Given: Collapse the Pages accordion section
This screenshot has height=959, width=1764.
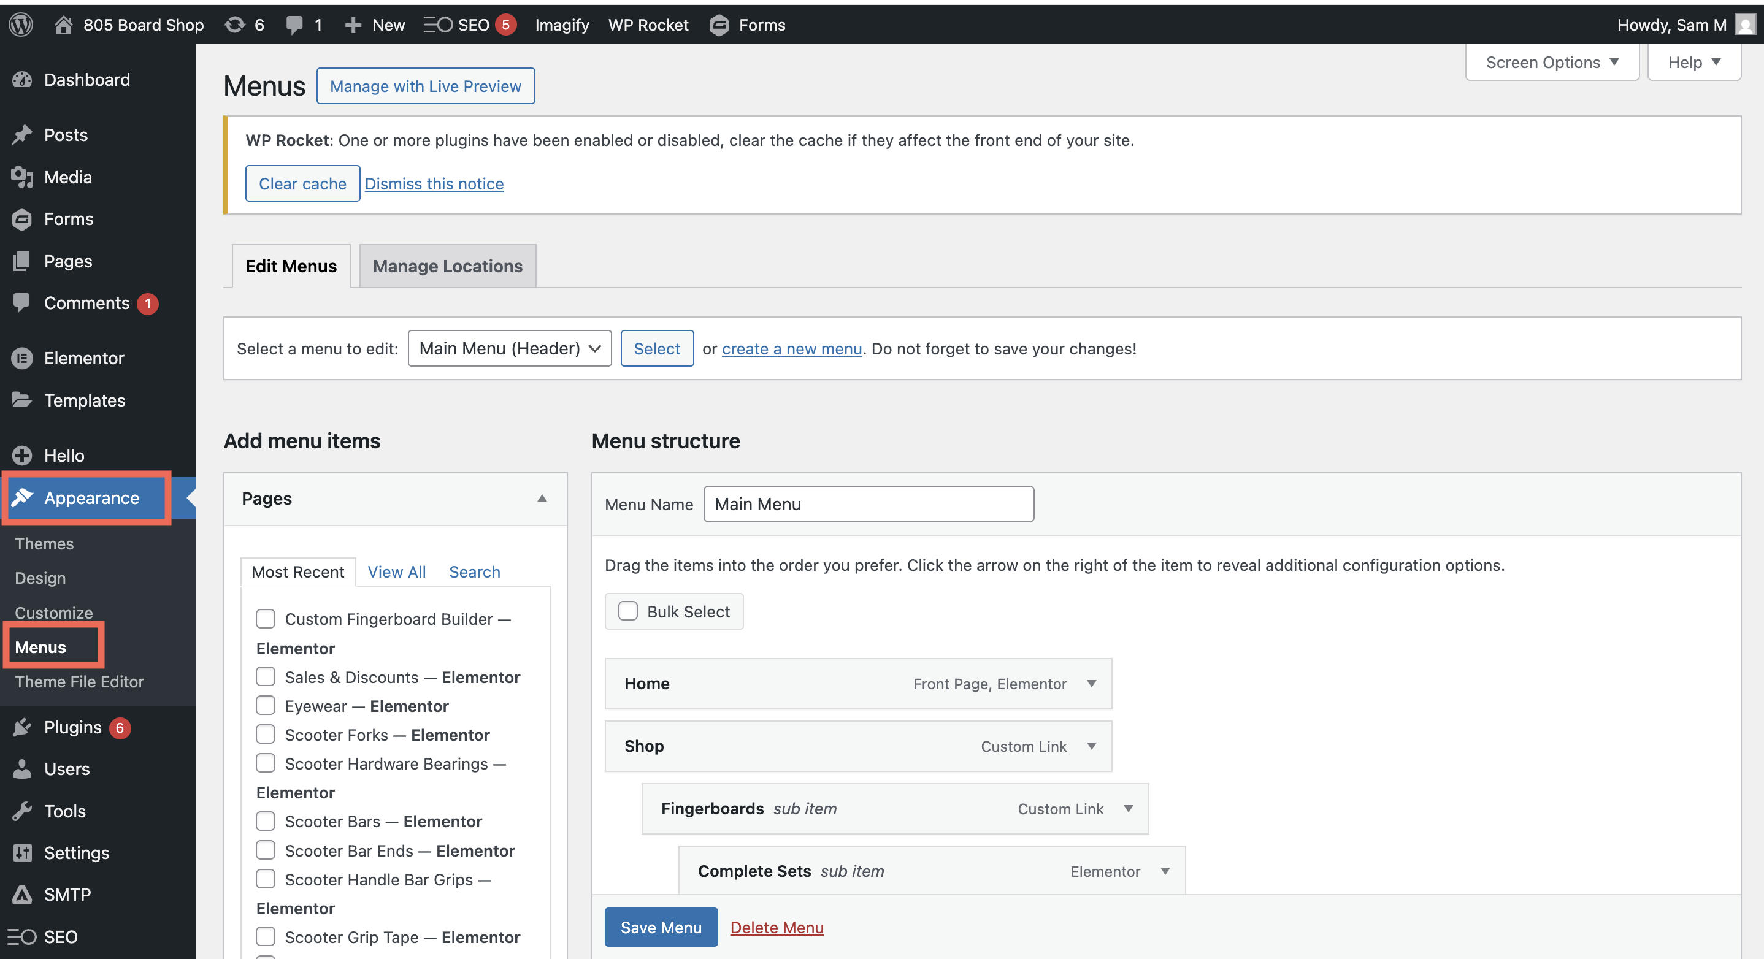Looking at the screenshot, I should [542, 499].
